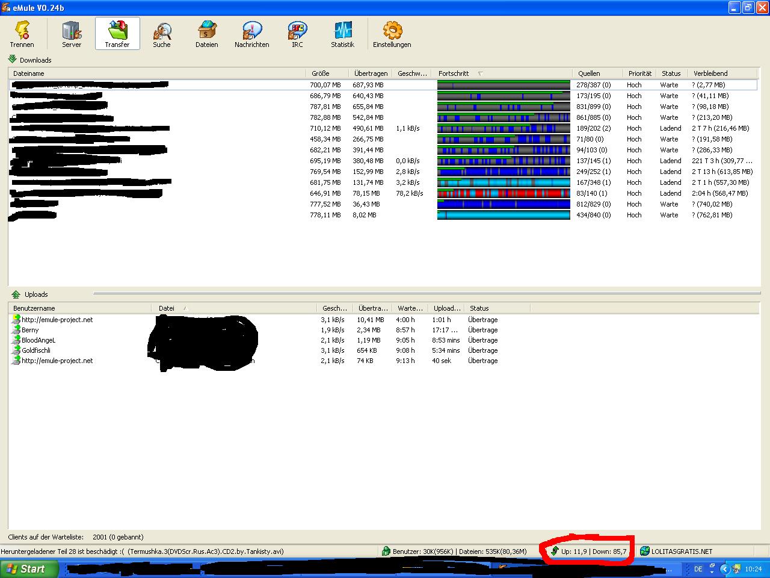The width and height of the screenshot is (770, 578).
Task: Open Einstellungen preferences
Action: [392, 34]
